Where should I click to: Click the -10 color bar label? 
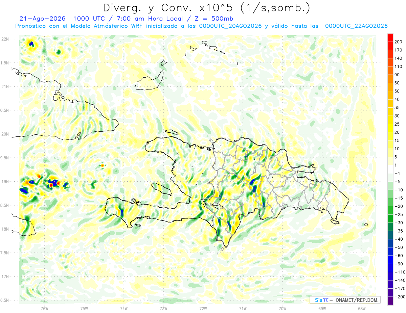click(400, 190)
